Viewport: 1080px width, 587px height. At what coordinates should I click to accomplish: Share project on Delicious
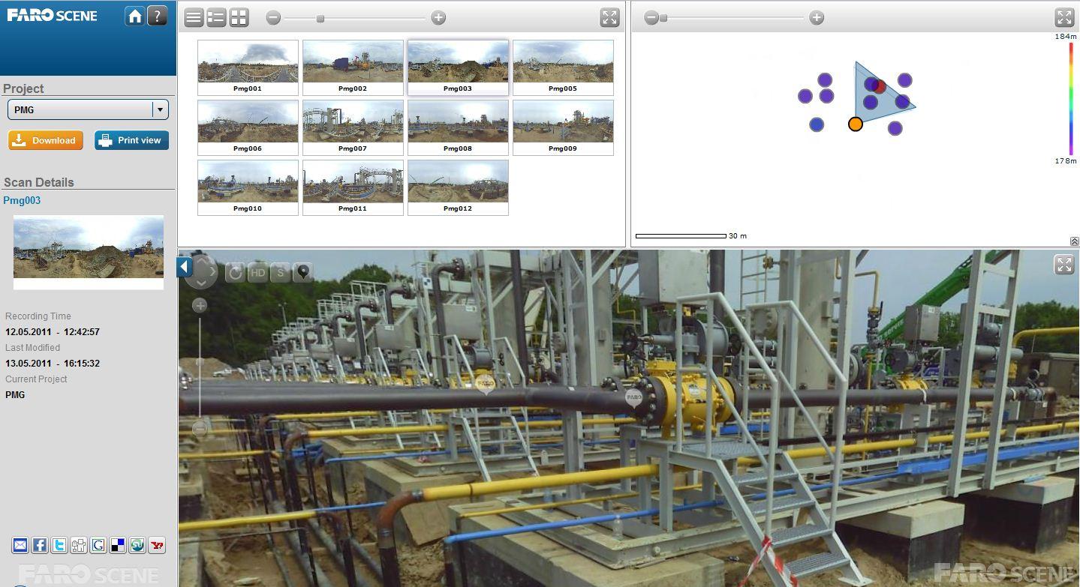point(118,546)
